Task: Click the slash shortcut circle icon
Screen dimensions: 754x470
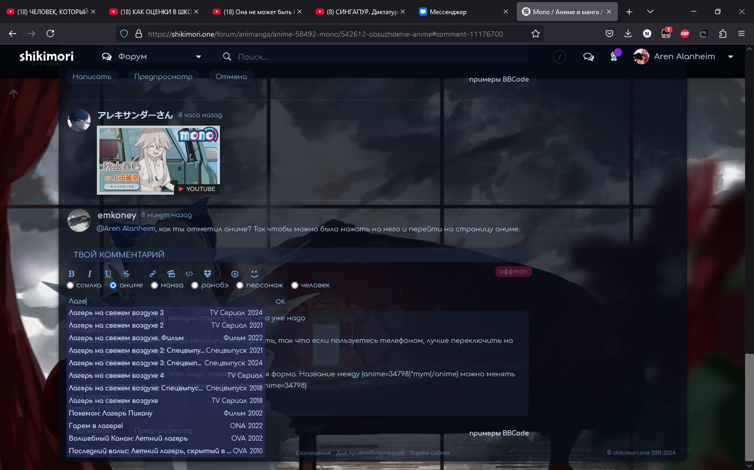Action: tap(559, 57)
